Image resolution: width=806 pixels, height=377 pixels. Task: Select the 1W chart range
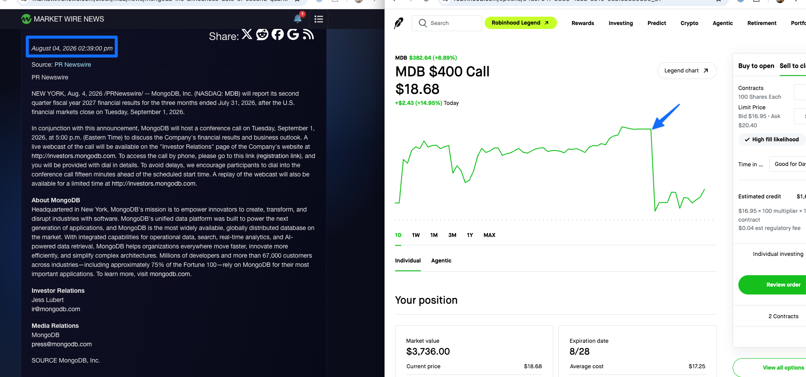point(416,235)
